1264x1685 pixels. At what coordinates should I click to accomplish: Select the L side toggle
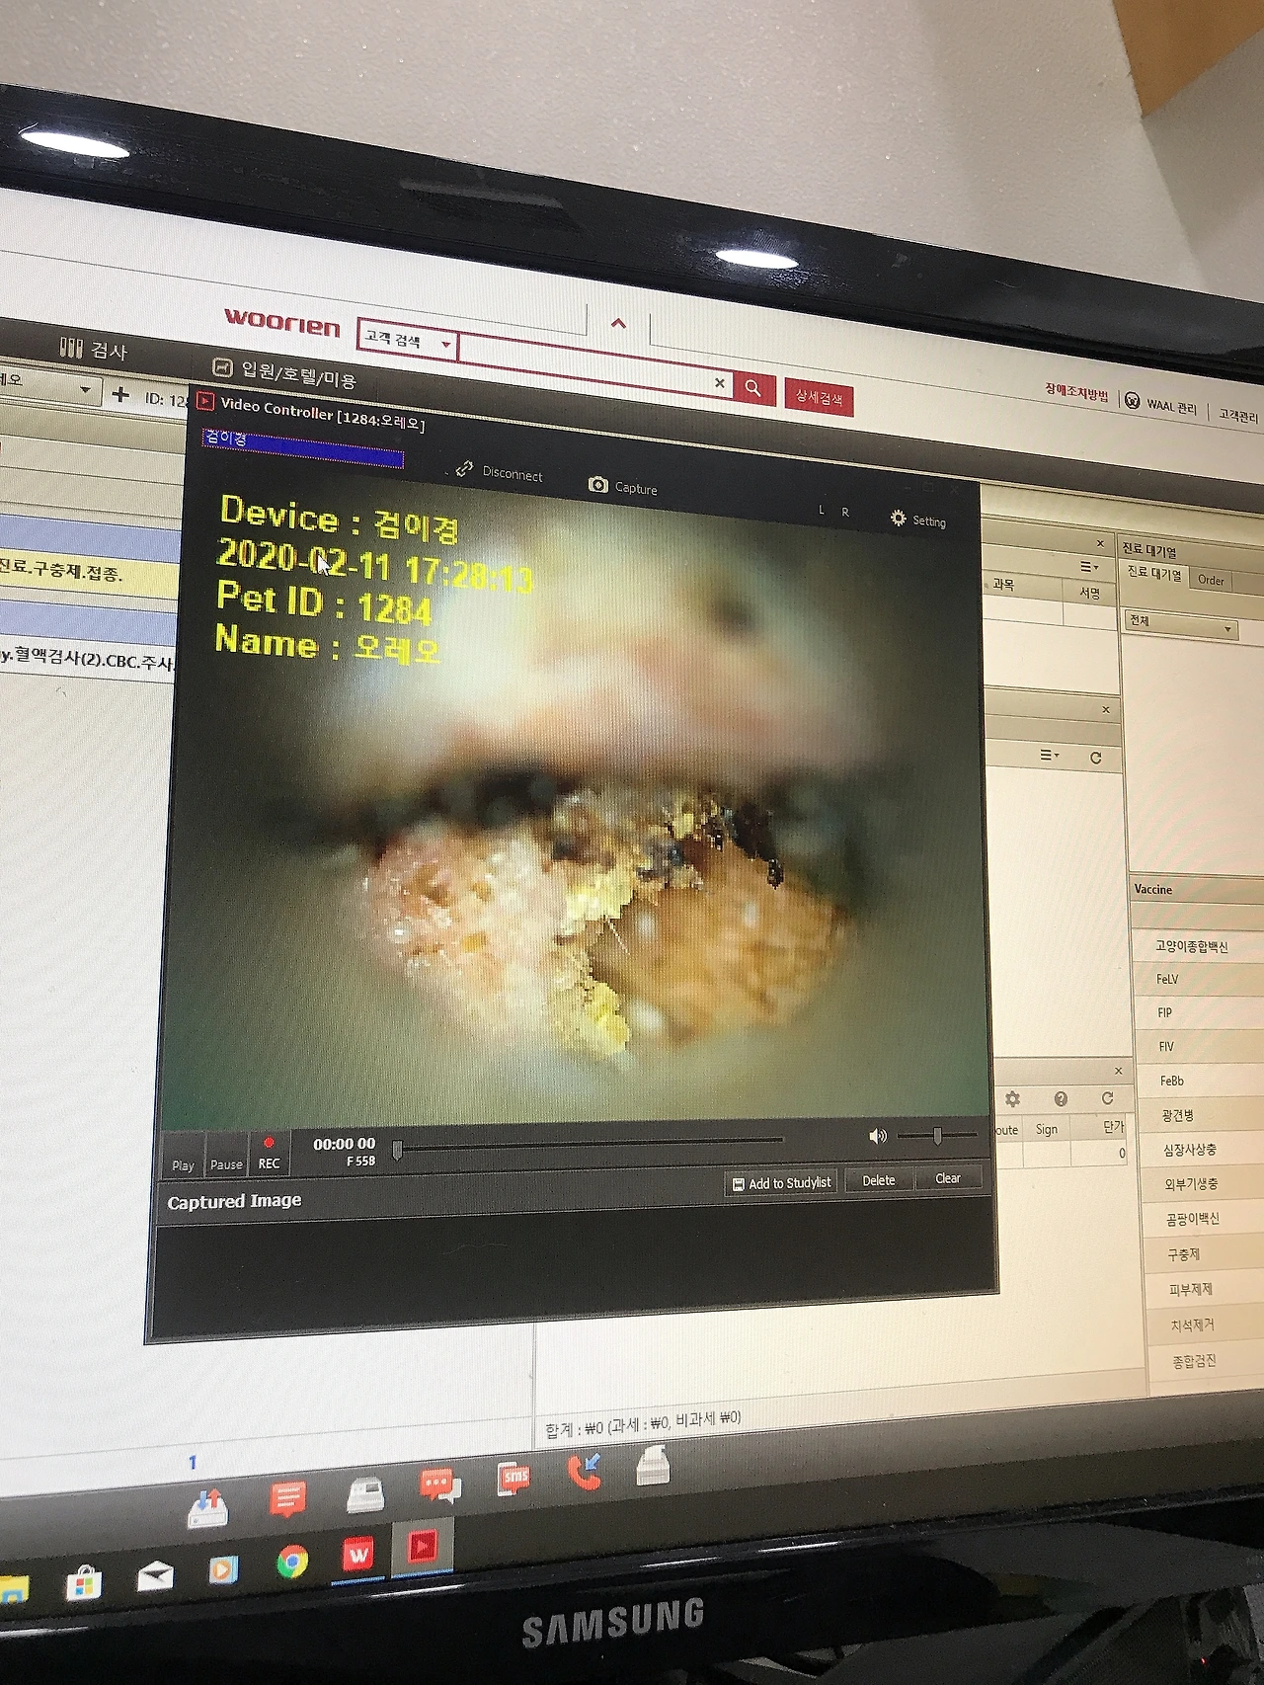pos(821,510)
